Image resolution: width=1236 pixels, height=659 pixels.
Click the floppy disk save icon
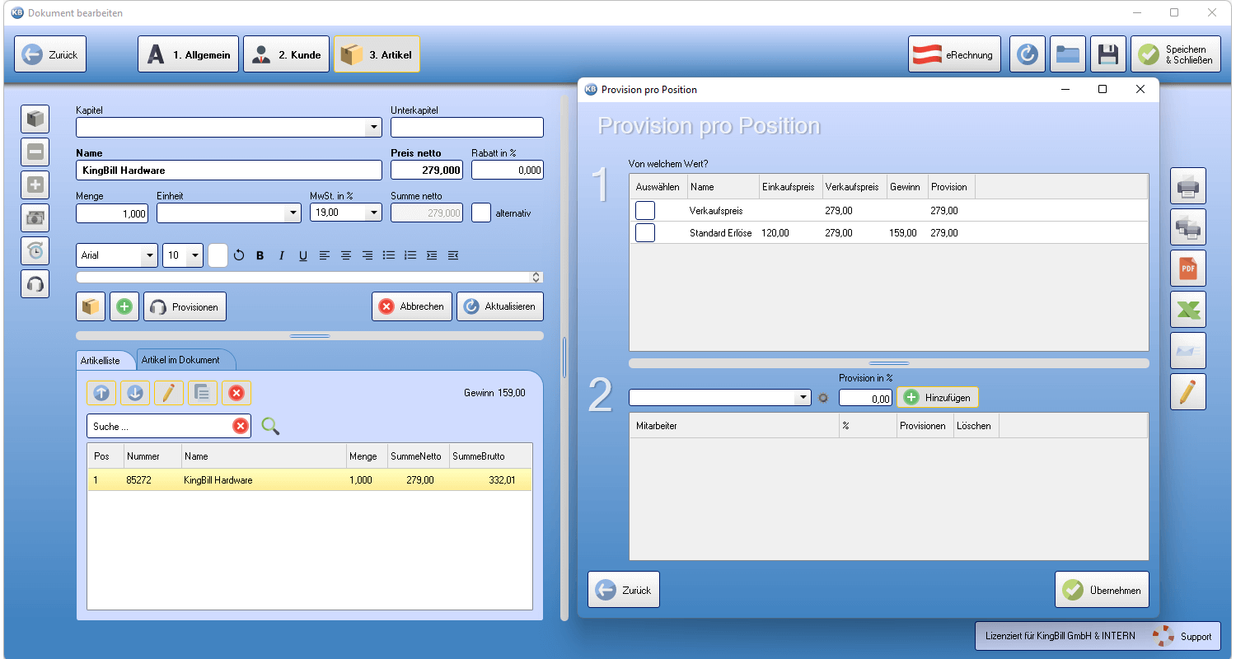(x=1108, y=54)
